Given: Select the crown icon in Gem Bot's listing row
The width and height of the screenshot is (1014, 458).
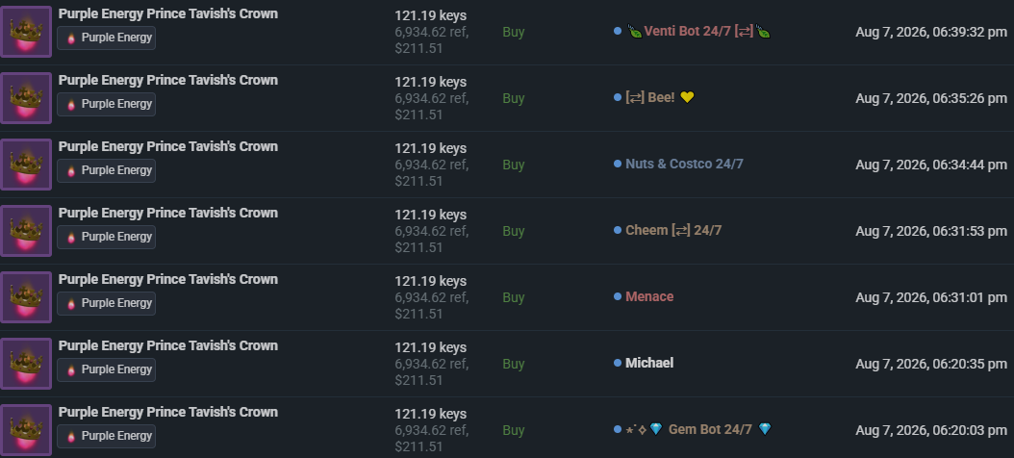Looking at the screenshot, I should point(26,429).
